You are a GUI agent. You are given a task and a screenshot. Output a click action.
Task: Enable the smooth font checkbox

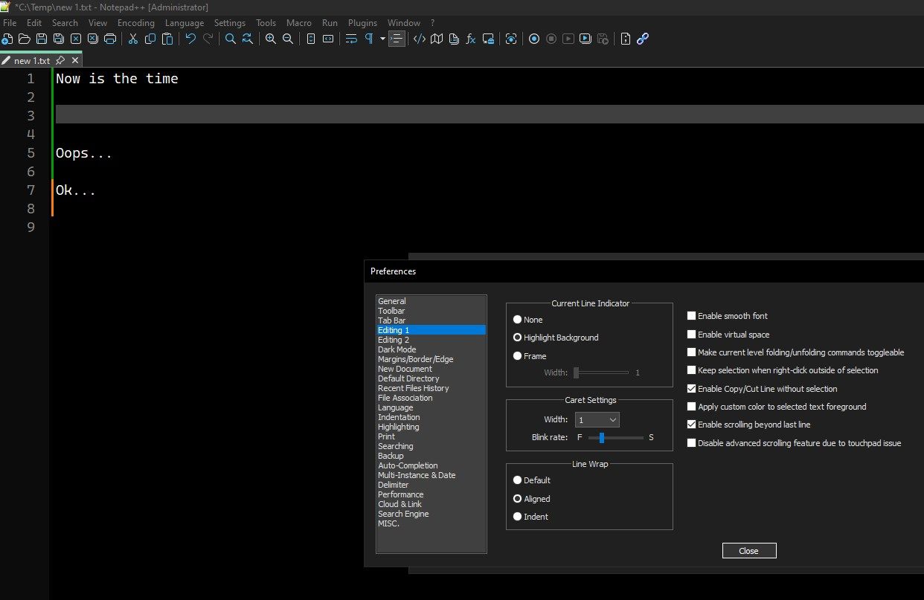tap(692, 316)
